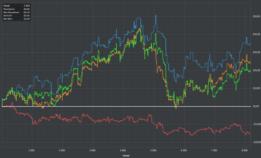
Task: Click the "8 000" x-axis label
Action: click(x=245, y=151)
